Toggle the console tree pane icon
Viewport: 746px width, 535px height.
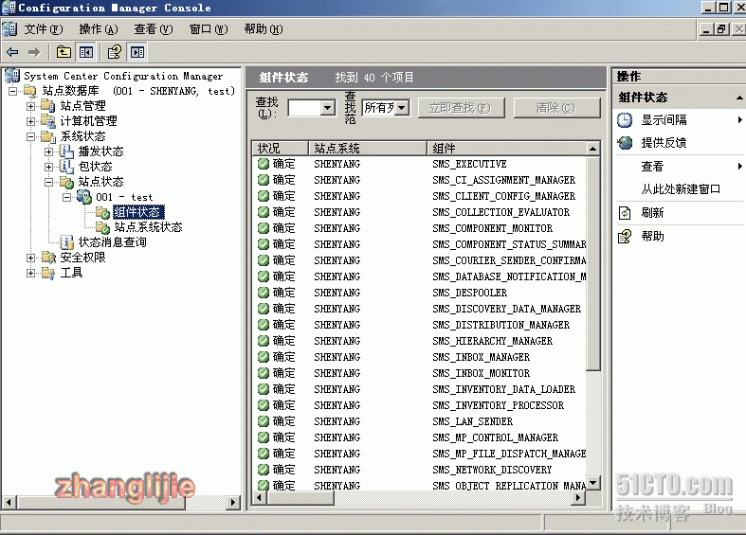86,52
